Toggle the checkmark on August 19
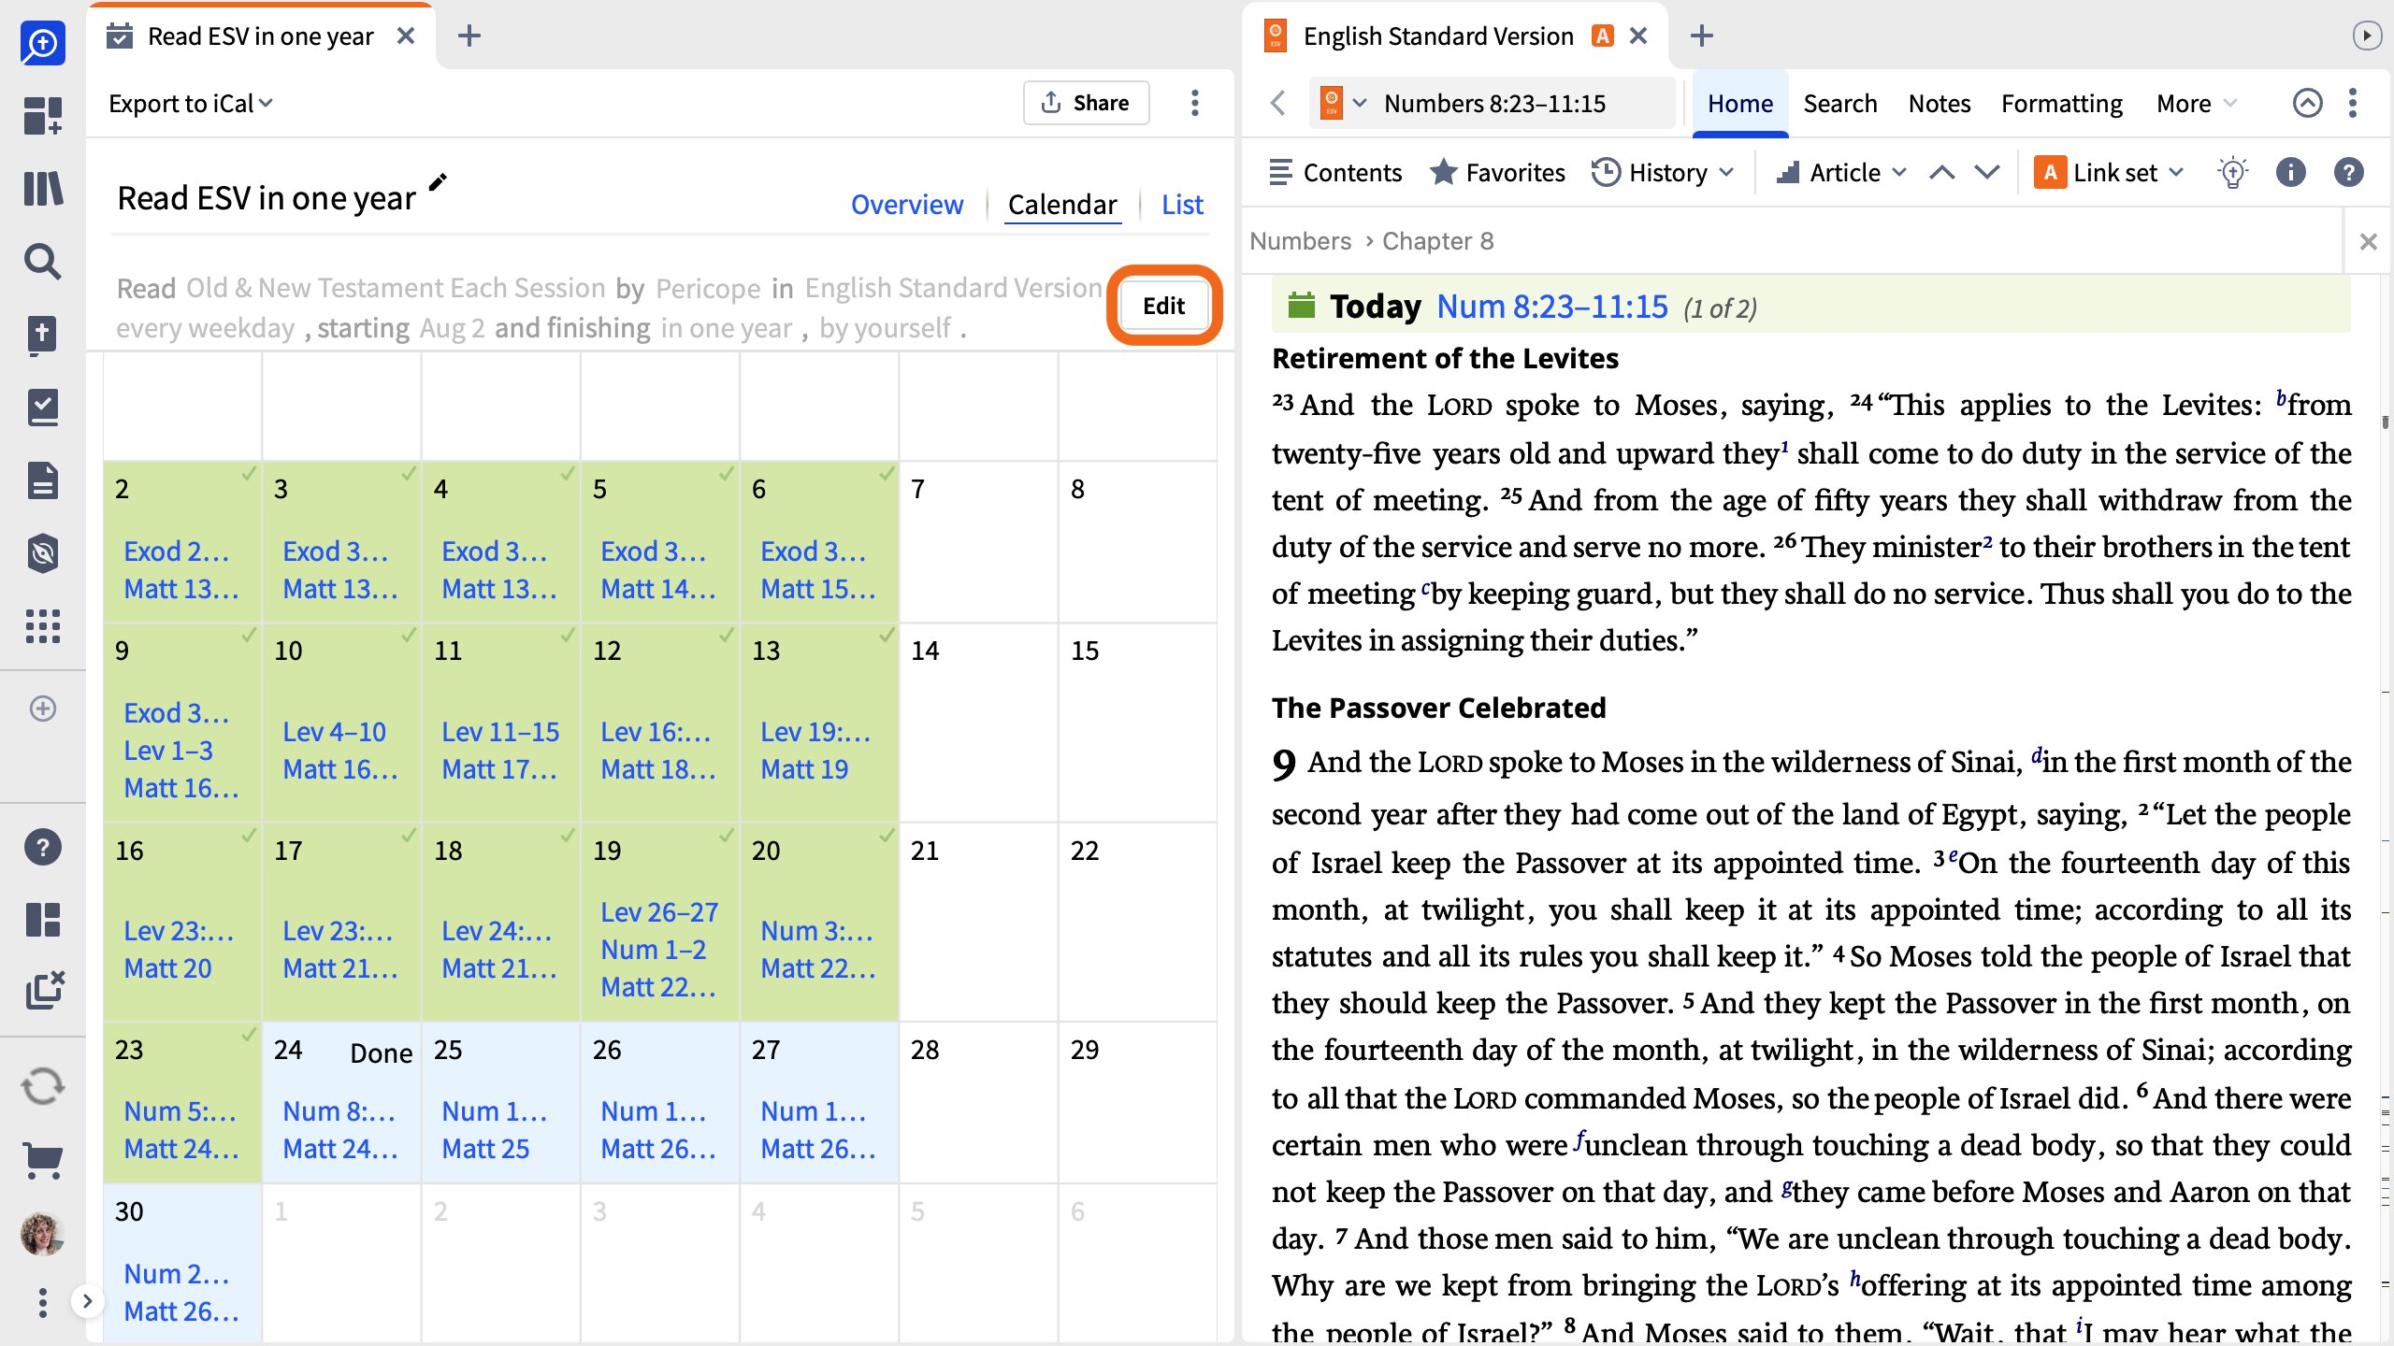 [x=726, y=836]
